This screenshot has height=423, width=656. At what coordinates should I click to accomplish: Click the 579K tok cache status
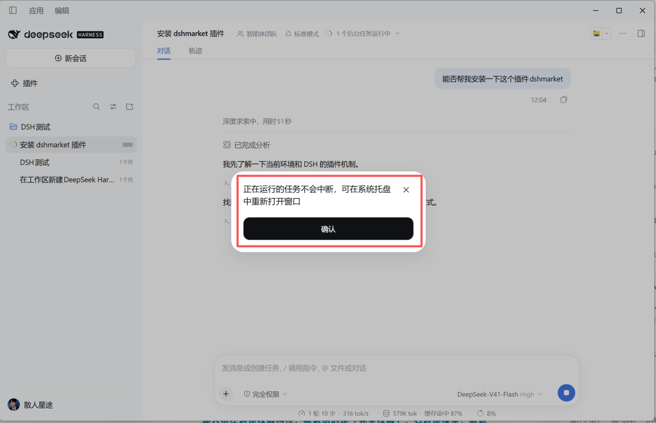point(423,413)
